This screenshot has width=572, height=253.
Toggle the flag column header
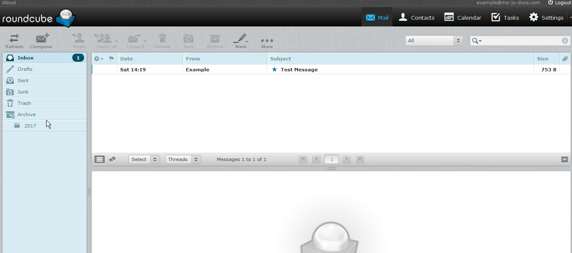(x=111, y=59)
